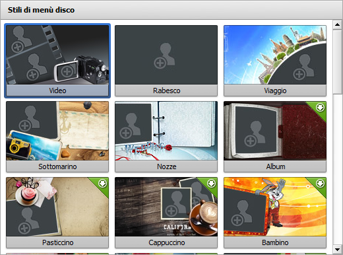Click the Pasticcino label caption
This screenshot has width=343, height=255.
click(x=57, y=242)
